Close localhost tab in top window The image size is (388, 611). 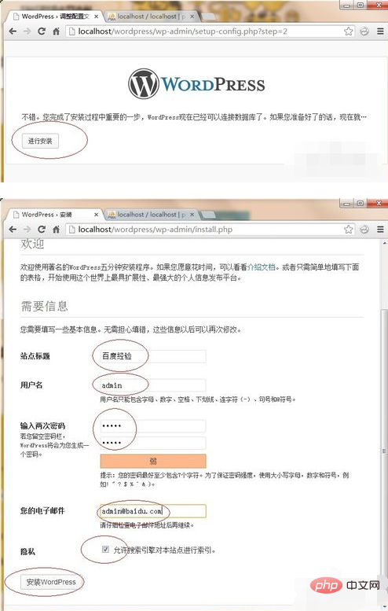[x=192, y=17]
